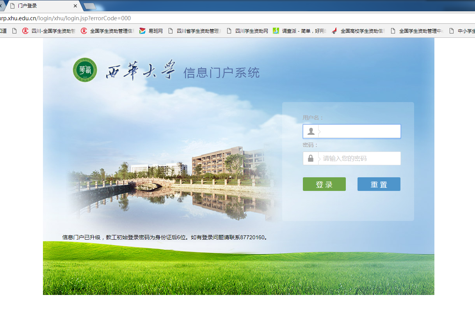Image resolution: width=475 pixels, height=316 pixels.
Task: Open the 全国高校学生资助信息 bookmark icon
Action: pos(334,31)
